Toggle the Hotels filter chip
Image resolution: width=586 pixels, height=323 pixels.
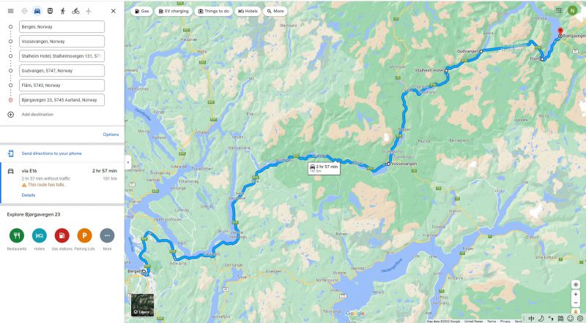pos(248,11)
